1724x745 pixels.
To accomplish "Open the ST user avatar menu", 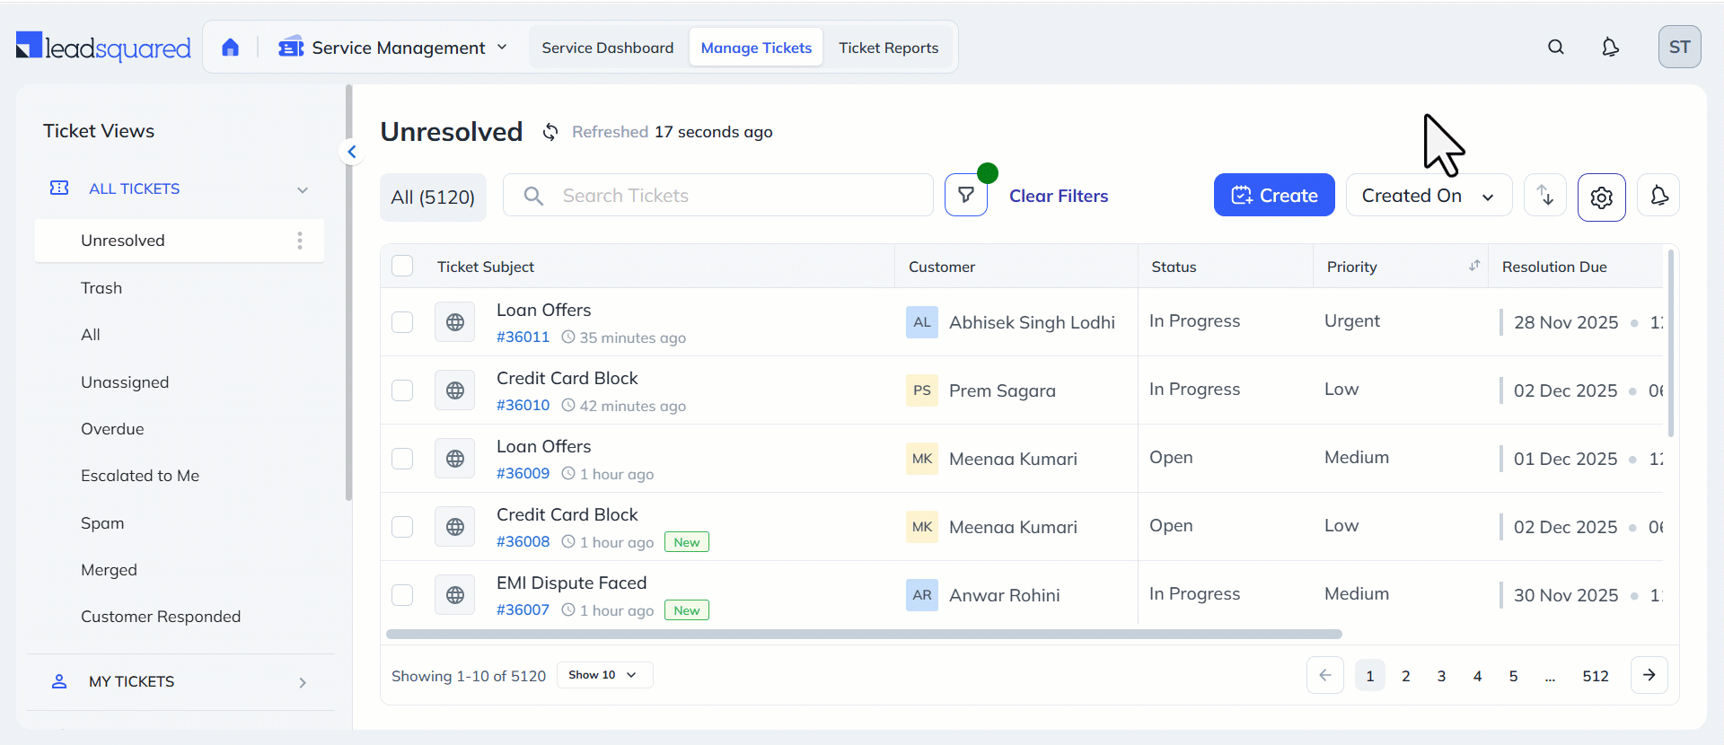I will click(x=1679, y=47).
